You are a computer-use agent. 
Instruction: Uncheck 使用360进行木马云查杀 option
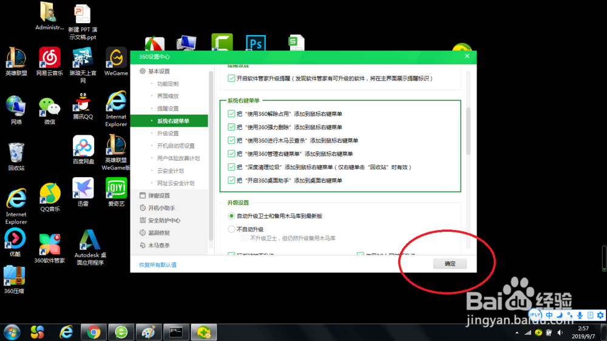[x=231, y=141]
